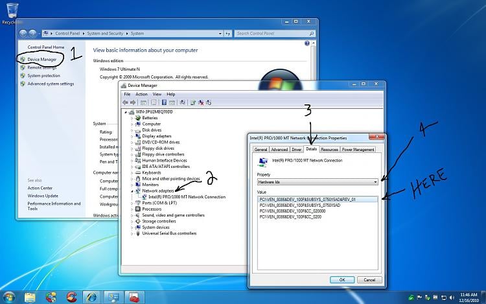Select Intel(R) PRO/1000 MT Network Connection device
This screenshot has height=304, width=486.
187,197
